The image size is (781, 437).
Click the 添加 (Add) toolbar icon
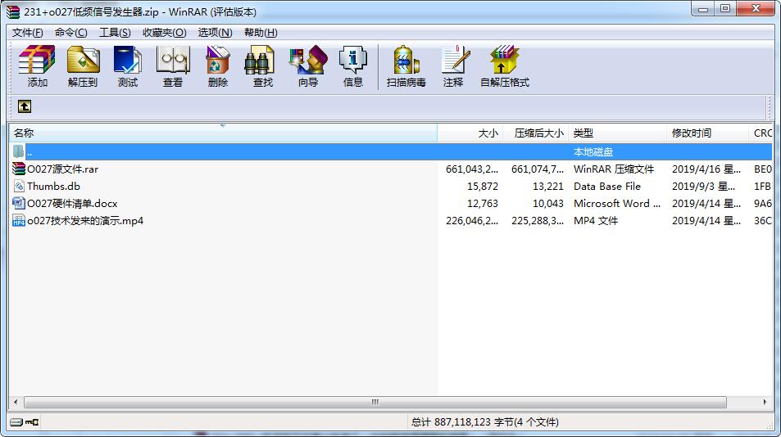[x=37, y=66]
